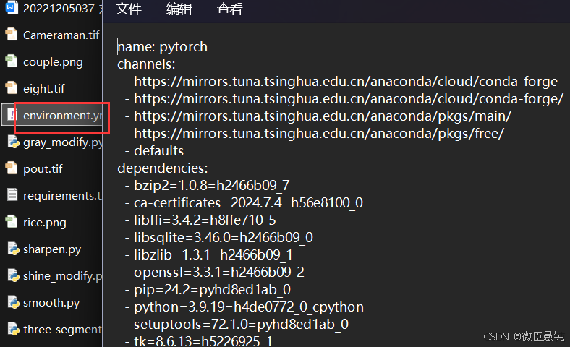Click the environment.yml file icon

12,115
